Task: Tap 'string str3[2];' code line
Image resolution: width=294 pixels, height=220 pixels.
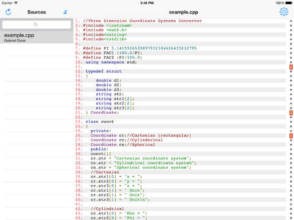Action: click(115, 108)
